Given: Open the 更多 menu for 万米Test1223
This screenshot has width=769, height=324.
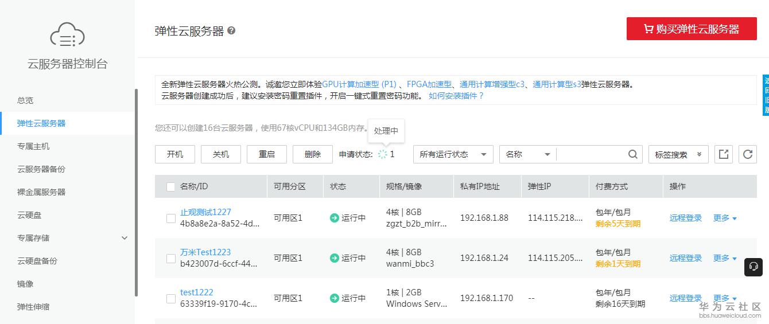Looking at the screenshot, I should (725, 258).
